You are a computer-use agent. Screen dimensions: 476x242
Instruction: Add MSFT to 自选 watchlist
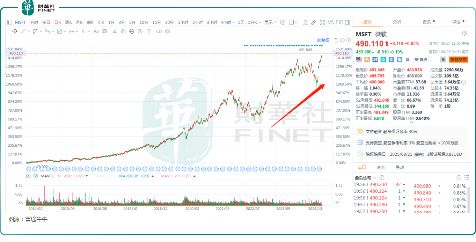pos(421,60)
